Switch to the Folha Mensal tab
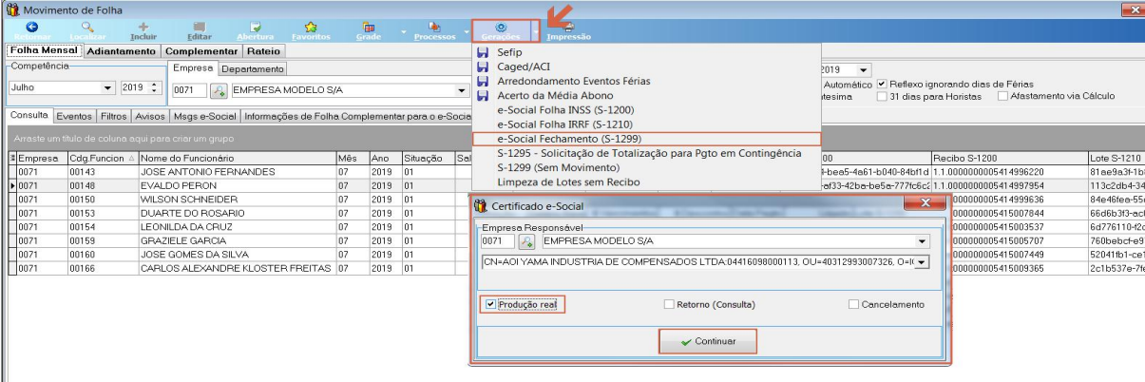 tap(44, 50)
